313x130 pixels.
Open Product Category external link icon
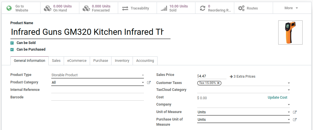[x=149, y=83]
